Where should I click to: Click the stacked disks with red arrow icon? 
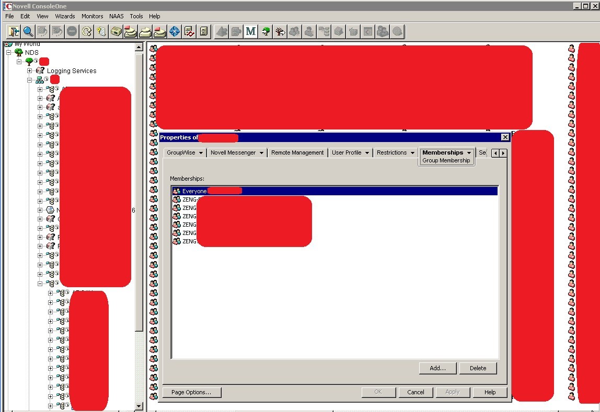131,31
